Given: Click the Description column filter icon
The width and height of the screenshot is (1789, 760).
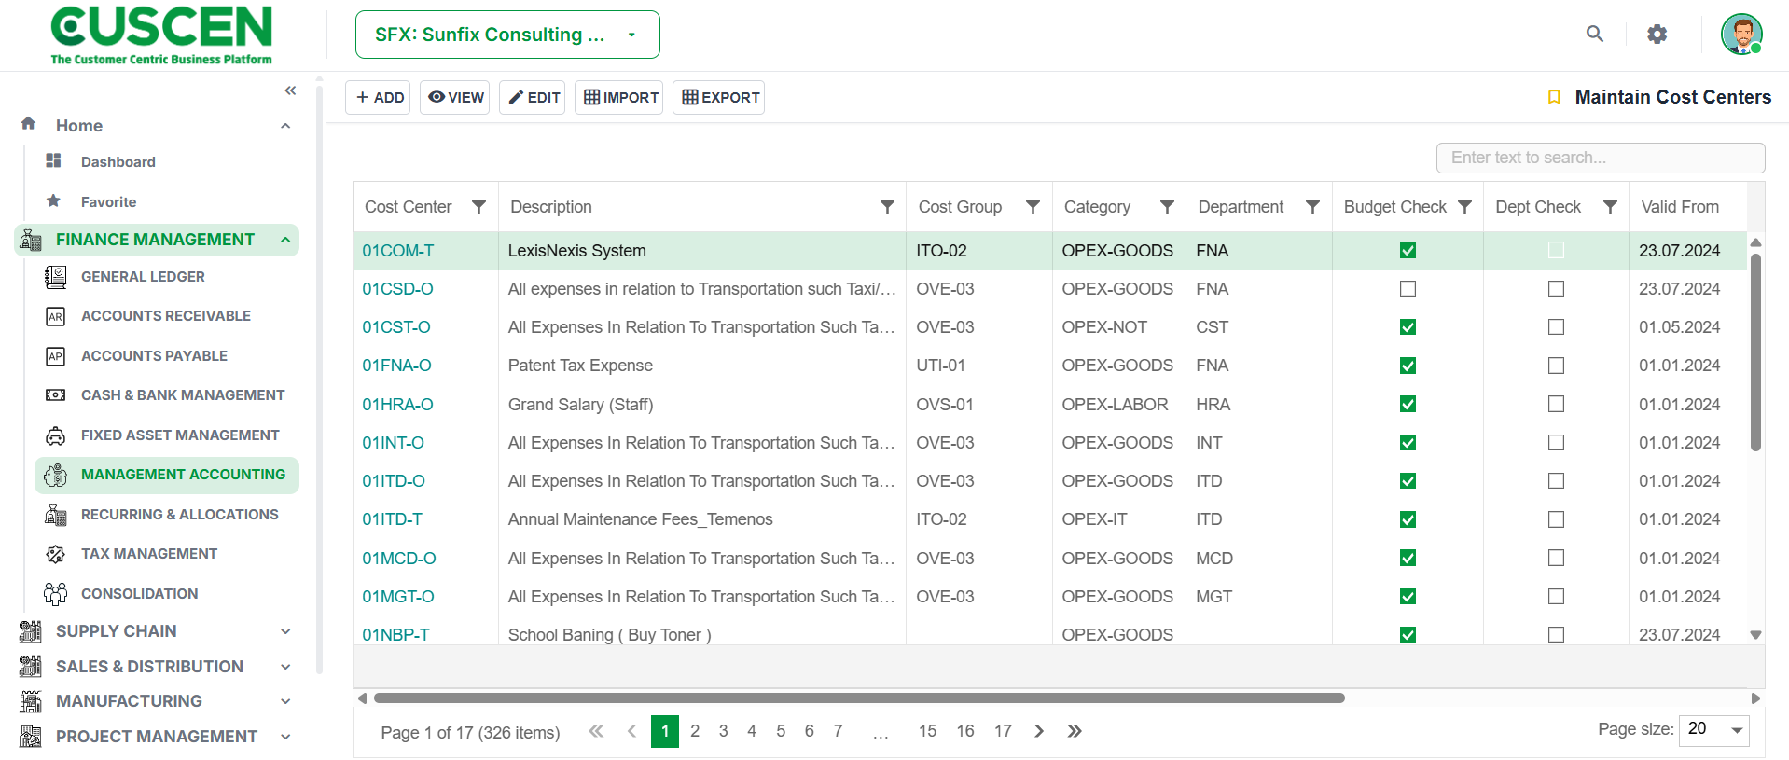Looking at the screenshot, I should coord(887,207).
